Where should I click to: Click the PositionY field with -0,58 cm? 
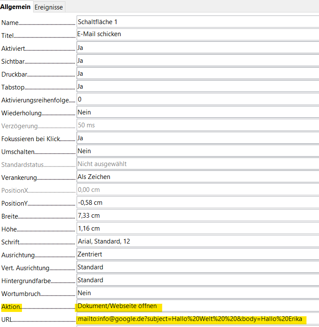point(197,203)
